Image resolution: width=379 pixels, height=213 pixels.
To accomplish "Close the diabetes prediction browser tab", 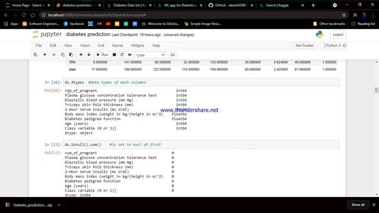I will [99, 5].
